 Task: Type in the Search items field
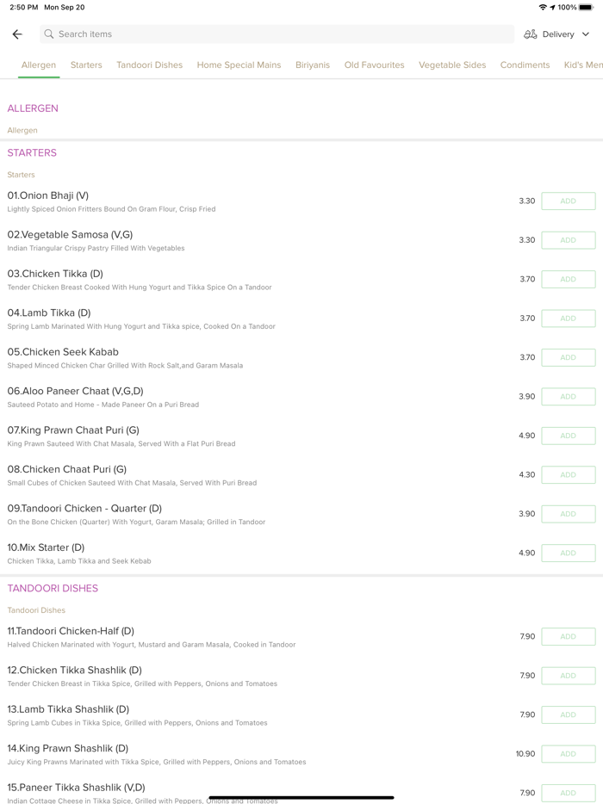[x=276, y=34]
